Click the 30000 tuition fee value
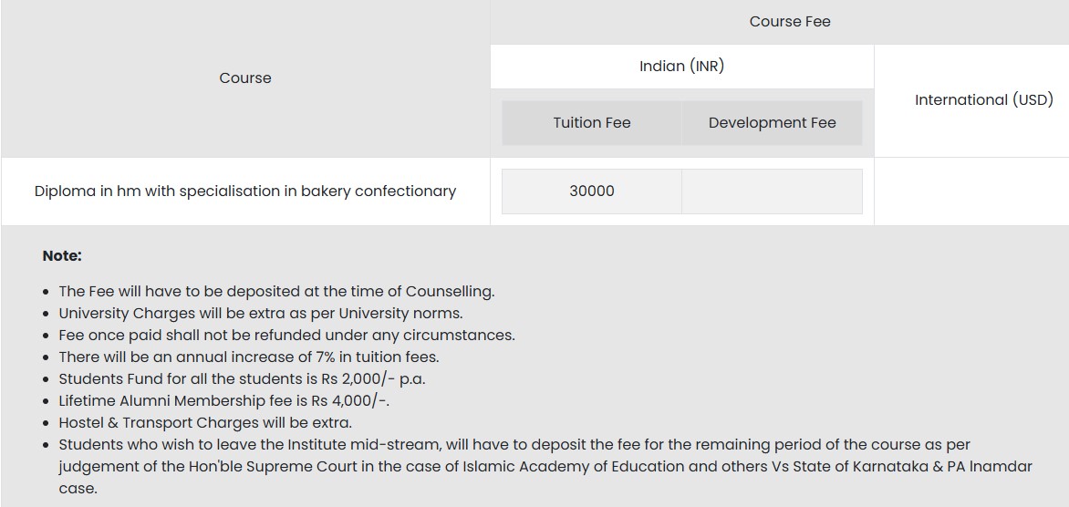The image size is (1069, 507). [x=591, y=191]
